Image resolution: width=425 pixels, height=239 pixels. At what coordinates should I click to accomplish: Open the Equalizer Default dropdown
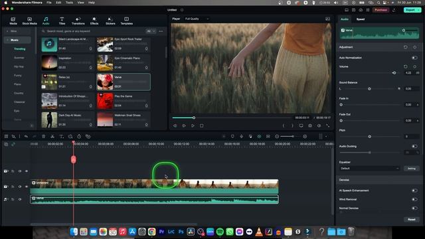(369, 168)
